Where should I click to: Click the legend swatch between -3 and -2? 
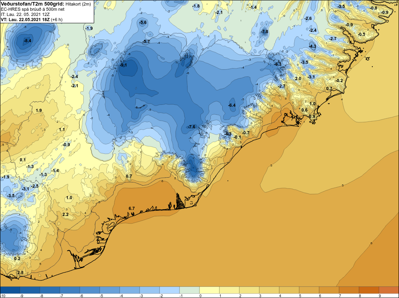pyautogui.click(x=150, y=290)
